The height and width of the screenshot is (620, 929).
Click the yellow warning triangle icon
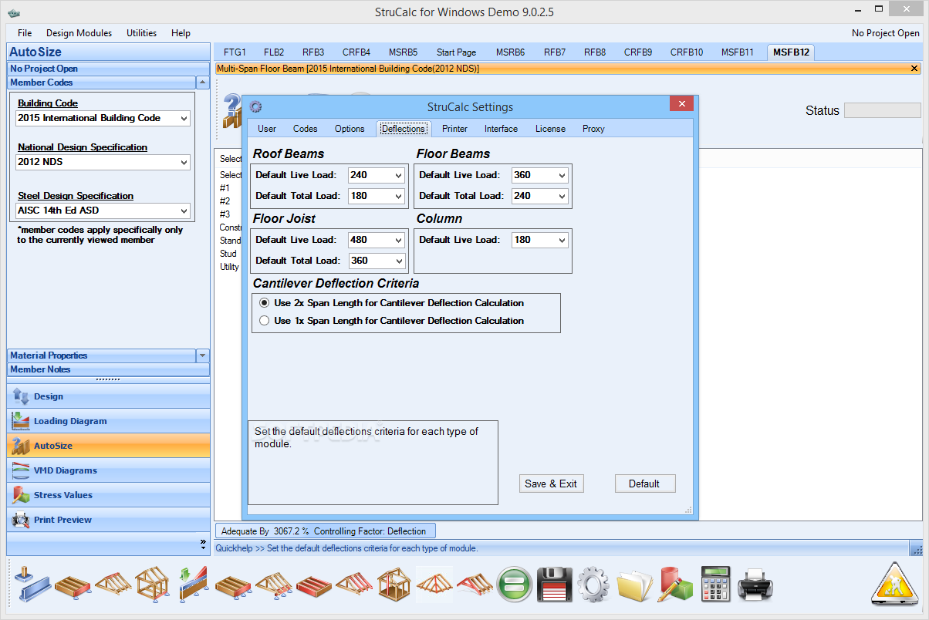point(895,584)
